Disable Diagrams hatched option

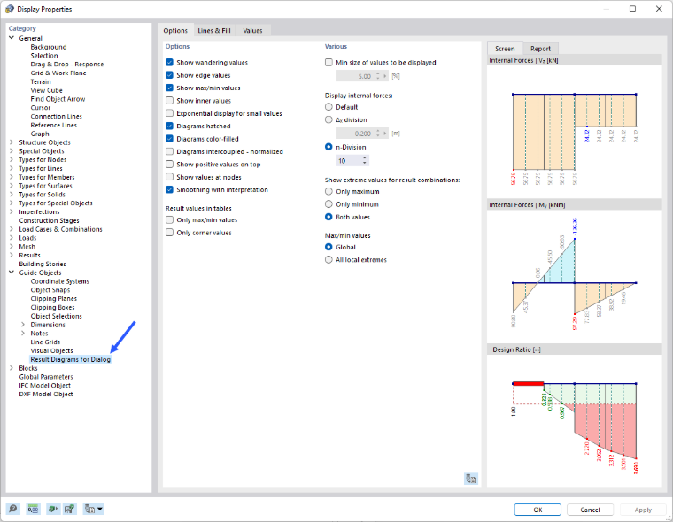pos(169,126)
